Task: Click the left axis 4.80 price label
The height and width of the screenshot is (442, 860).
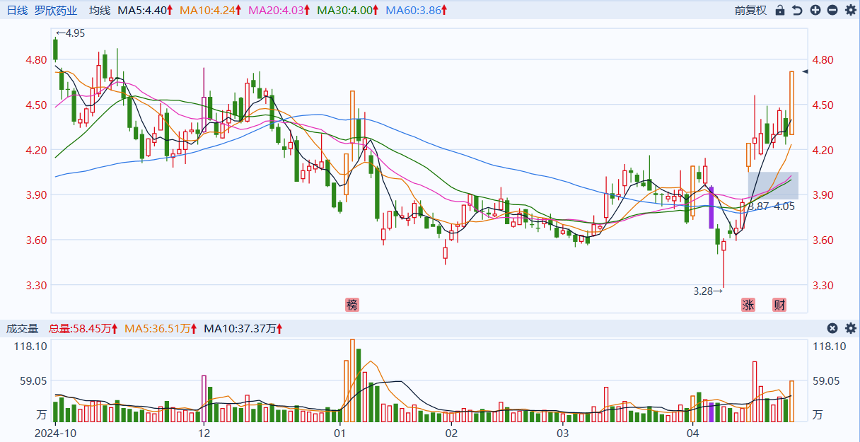Action: point(36,60)
